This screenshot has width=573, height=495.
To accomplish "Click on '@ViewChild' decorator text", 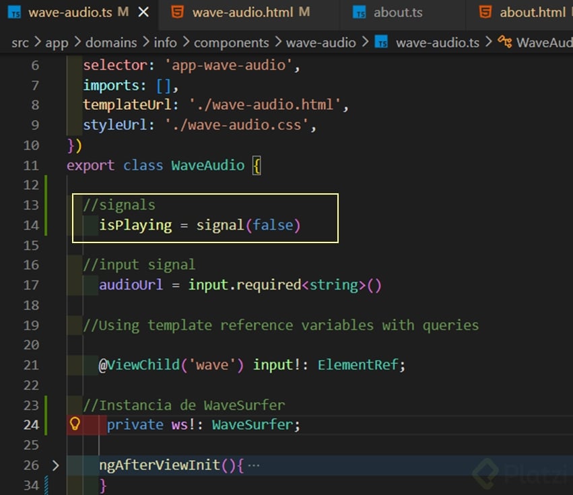I will point(139,365).
